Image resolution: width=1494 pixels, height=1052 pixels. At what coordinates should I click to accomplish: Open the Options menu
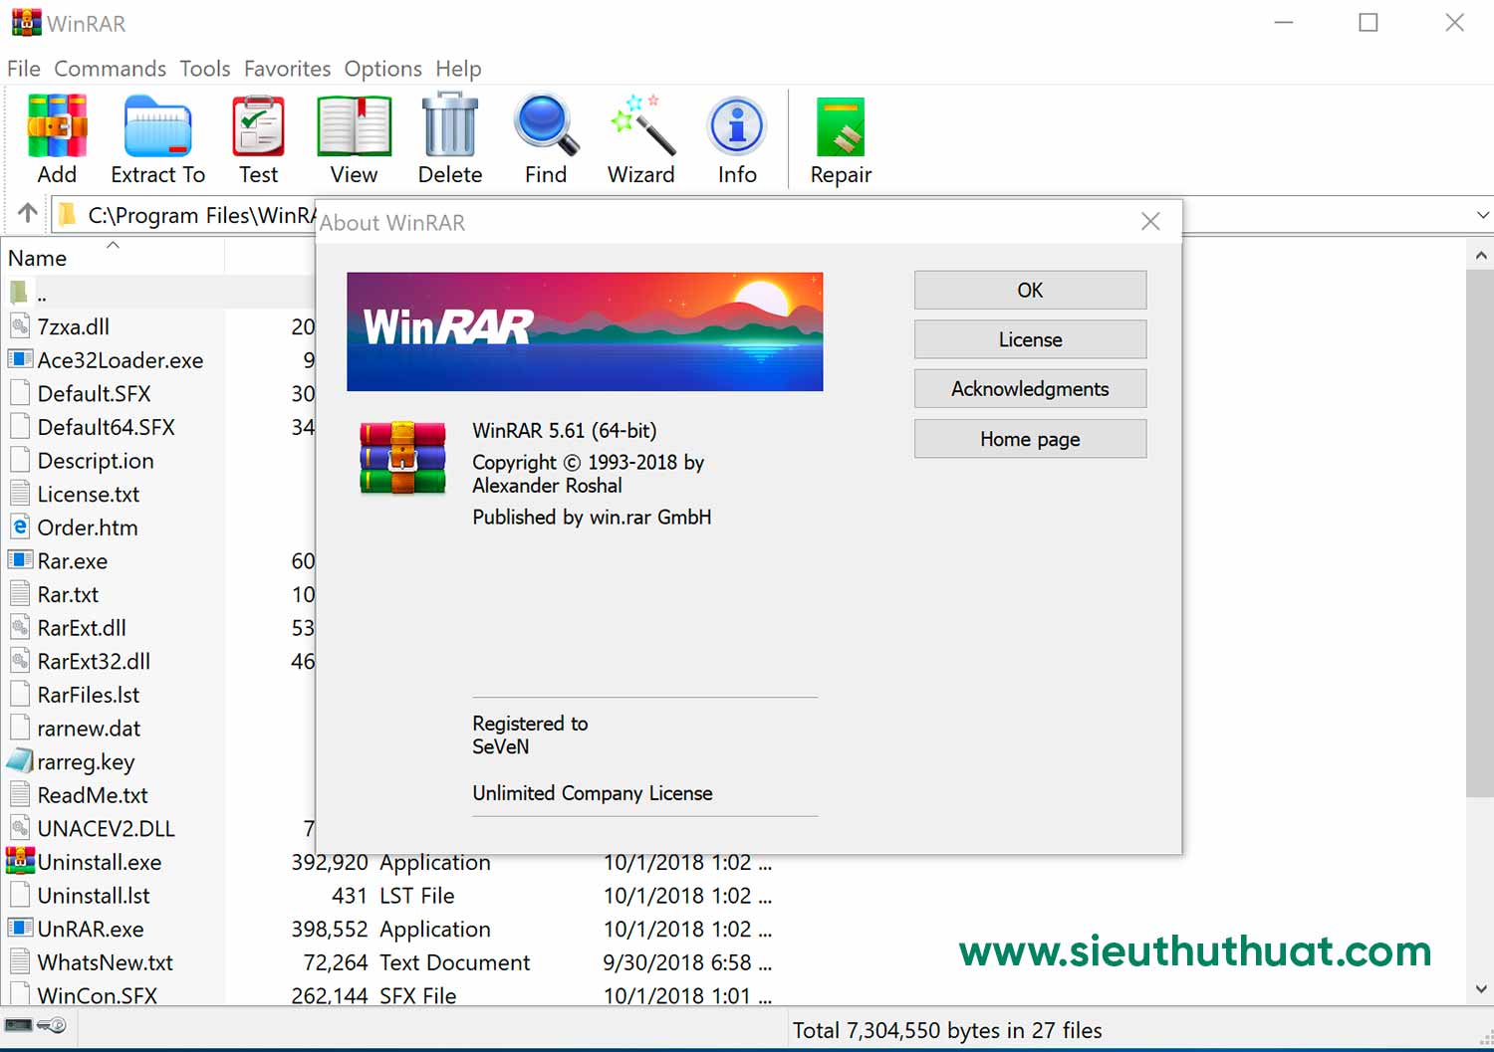tap(383, 69)
